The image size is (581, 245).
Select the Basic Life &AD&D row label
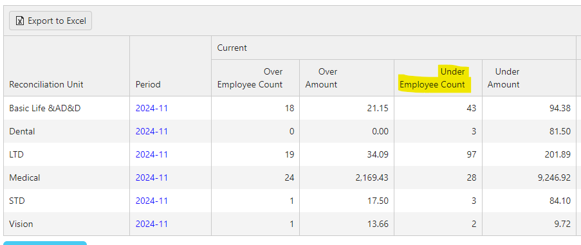click(45, 108)
